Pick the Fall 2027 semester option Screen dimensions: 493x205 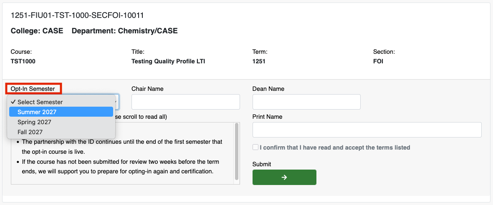61,132
